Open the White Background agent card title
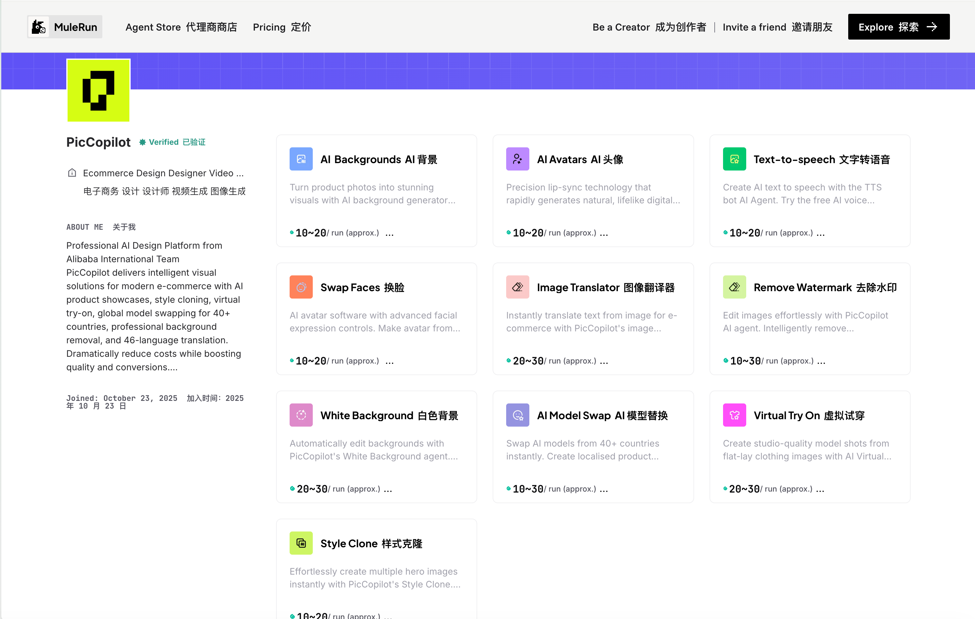This screenshot has width=975, height=619. click(389, 415)
